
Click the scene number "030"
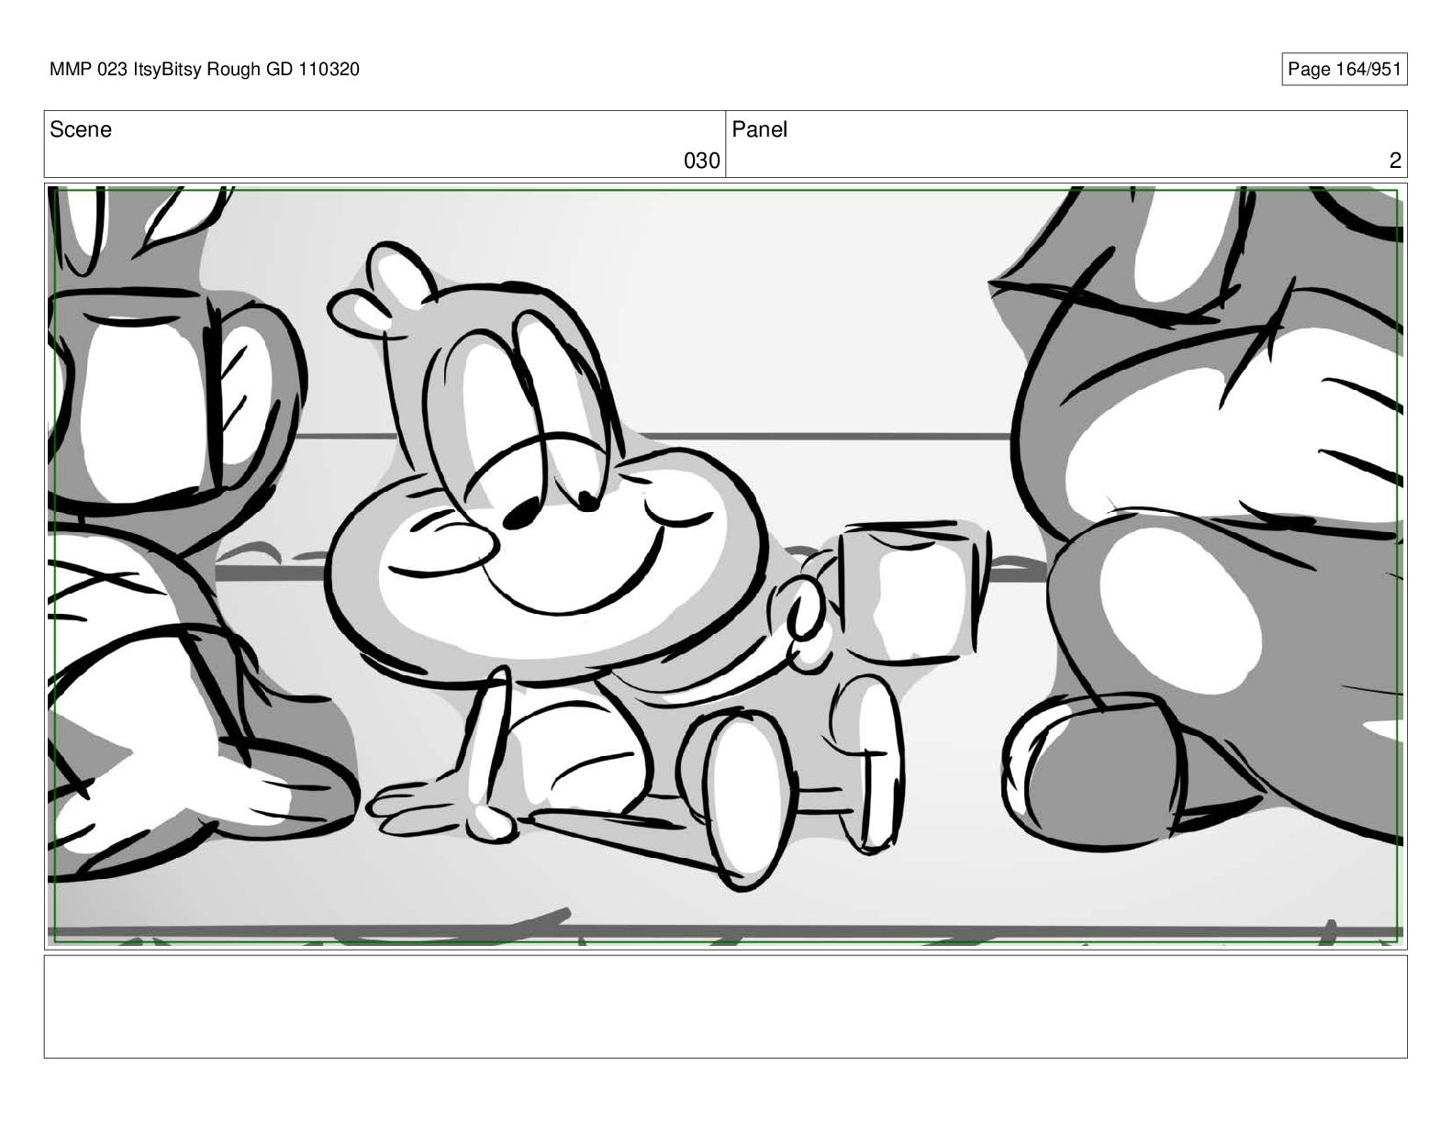tap(701, 161)
